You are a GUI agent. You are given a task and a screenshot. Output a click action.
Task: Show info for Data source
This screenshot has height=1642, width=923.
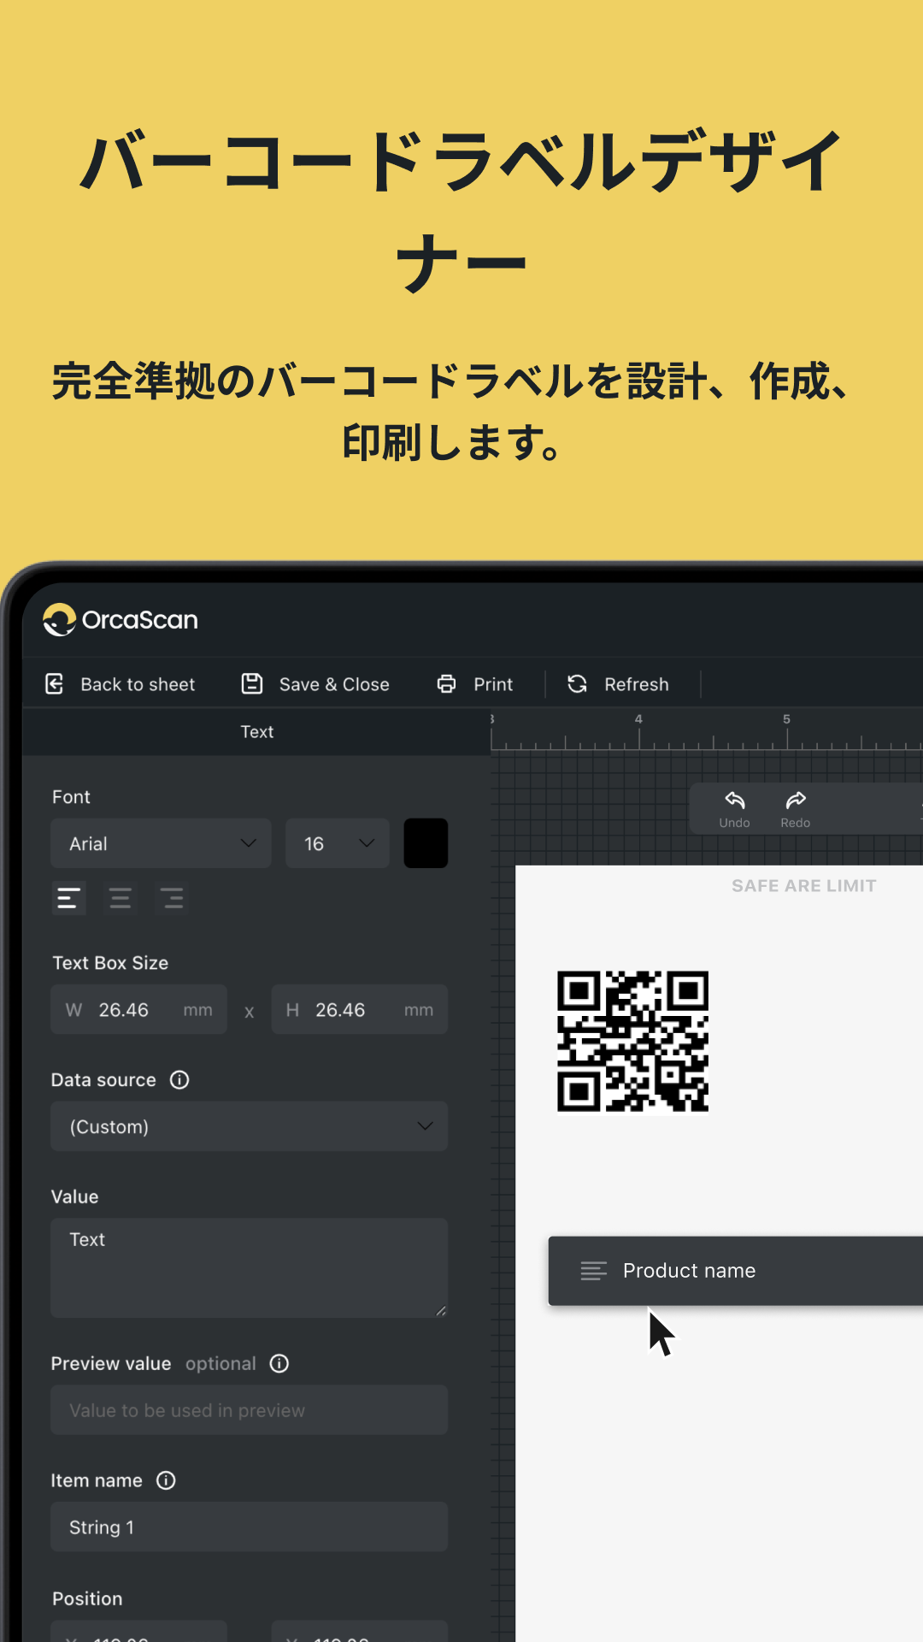(x=179, y=1080)
